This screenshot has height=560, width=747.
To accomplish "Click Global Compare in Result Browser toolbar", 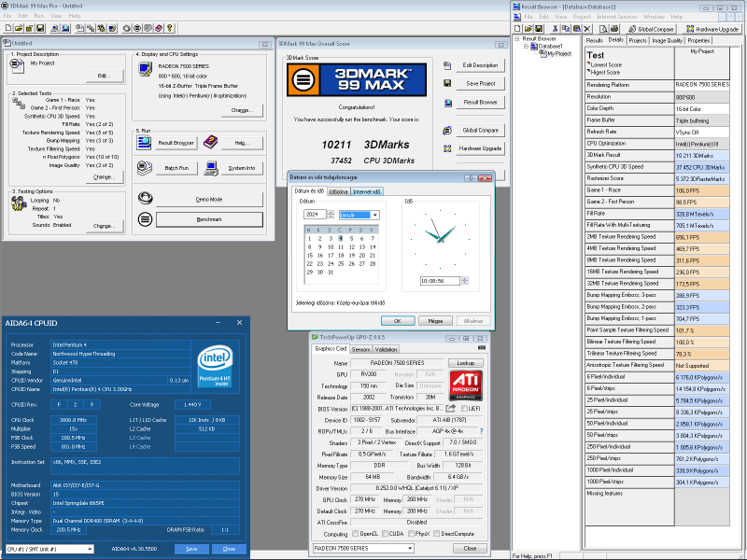I will 651,29.
